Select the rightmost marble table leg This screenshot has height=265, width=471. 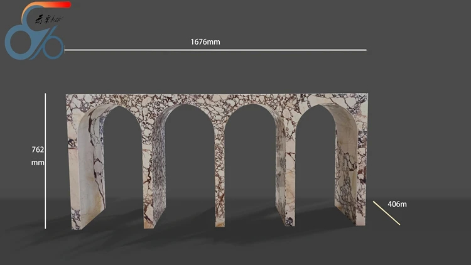[352, 168]
